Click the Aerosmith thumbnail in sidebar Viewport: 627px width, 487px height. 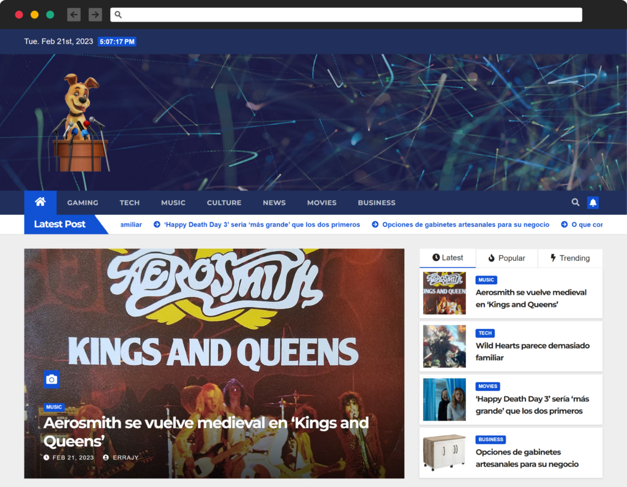pos(445,293)
